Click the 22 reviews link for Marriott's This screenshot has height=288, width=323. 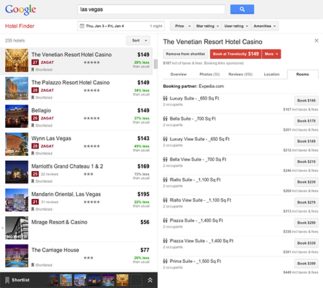pyautogui.click(x=50, y=174)
